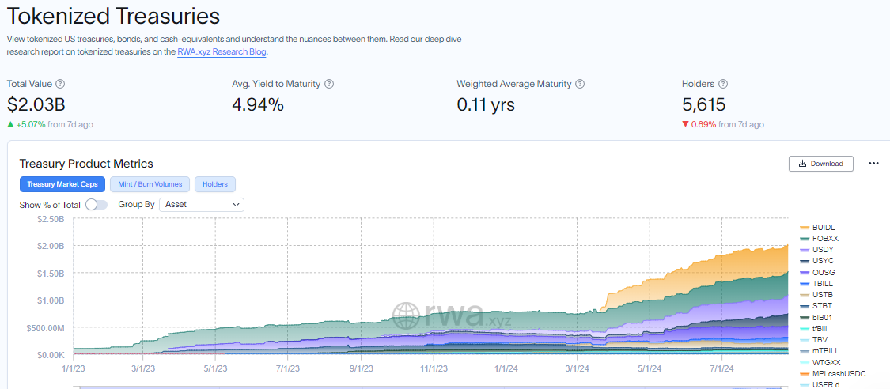This screenshot has width=890, height=389.
Task: Click the BUIDL legend color swatch
Action: [805, 228]
